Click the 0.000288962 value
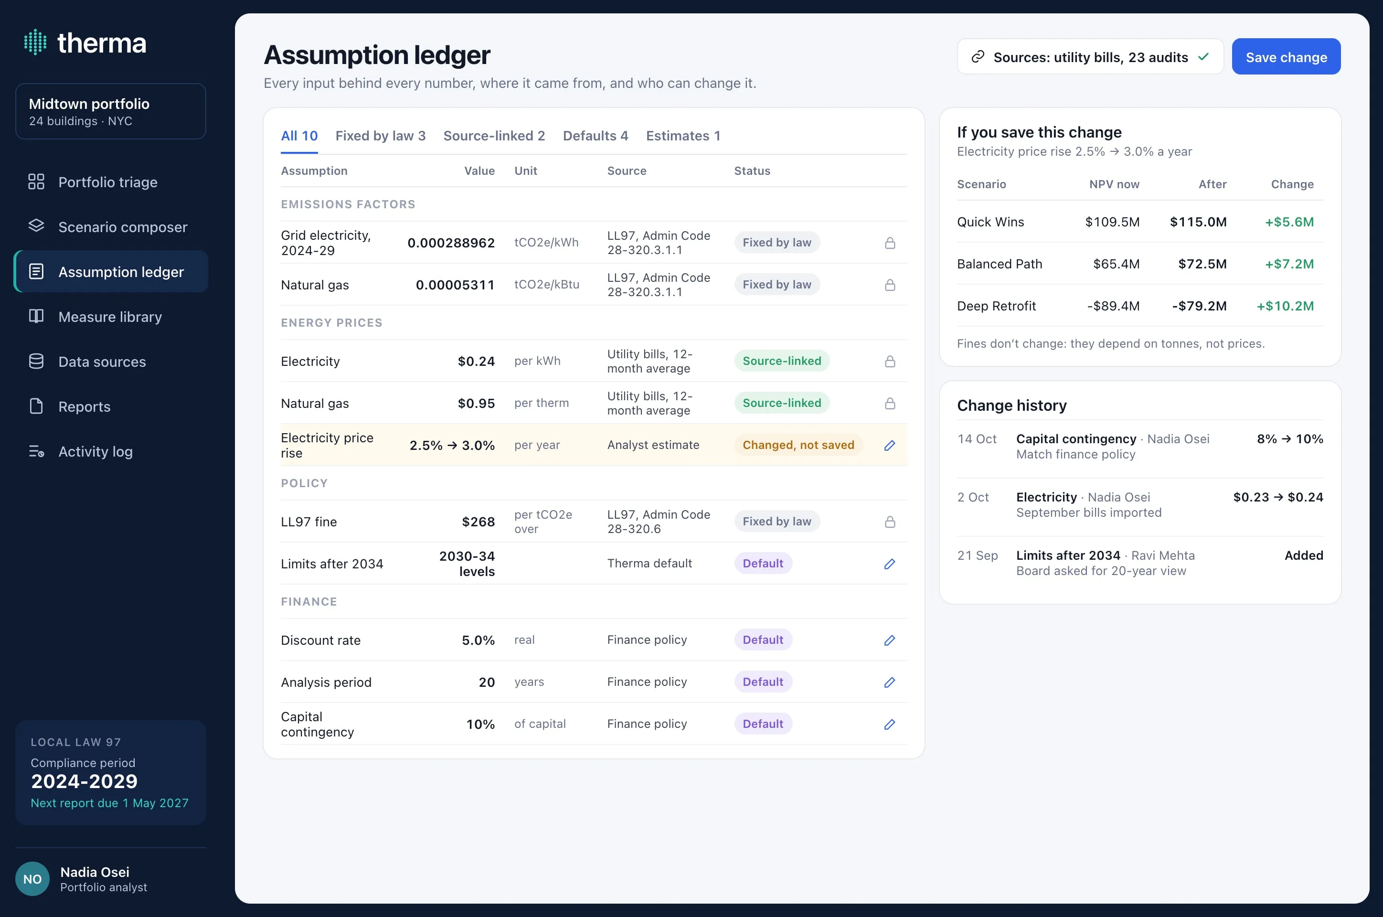This screenshot has height=917, width=1383. click(x=451, y=243)
